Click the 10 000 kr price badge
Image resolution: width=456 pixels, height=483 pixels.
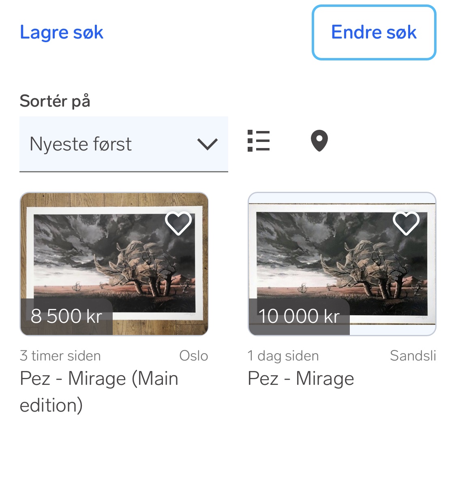coord(299,316)
